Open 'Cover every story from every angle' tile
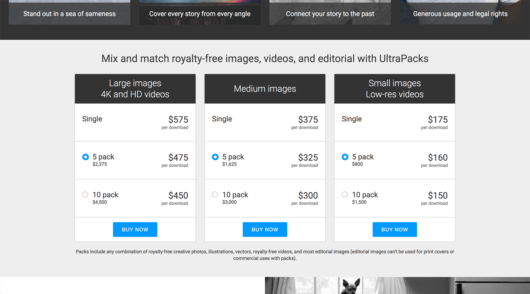The height and width of the screenshot is (294, 530). point(200,12)
